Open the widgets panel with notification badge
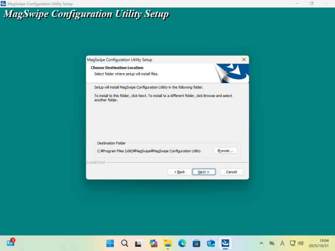335x251 pixels. tap(10, 243)
